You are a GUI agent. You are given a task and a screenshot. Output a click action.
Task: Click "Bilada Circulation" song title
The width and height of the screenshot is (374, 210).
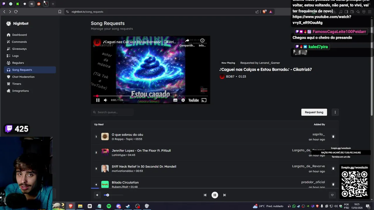click(x=125, y=183)
